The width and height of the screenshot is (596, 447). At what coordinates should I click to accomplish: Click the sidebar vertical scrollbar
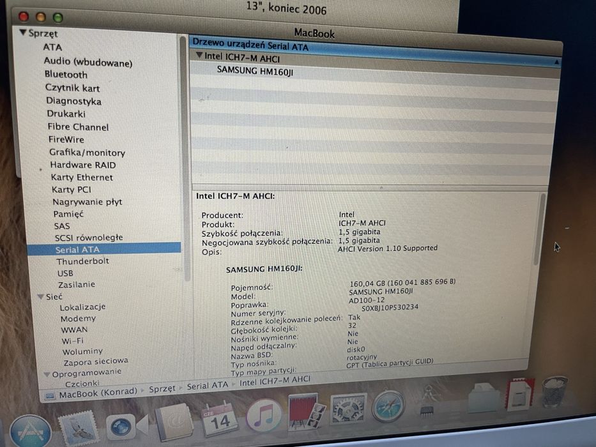[184, 160]
